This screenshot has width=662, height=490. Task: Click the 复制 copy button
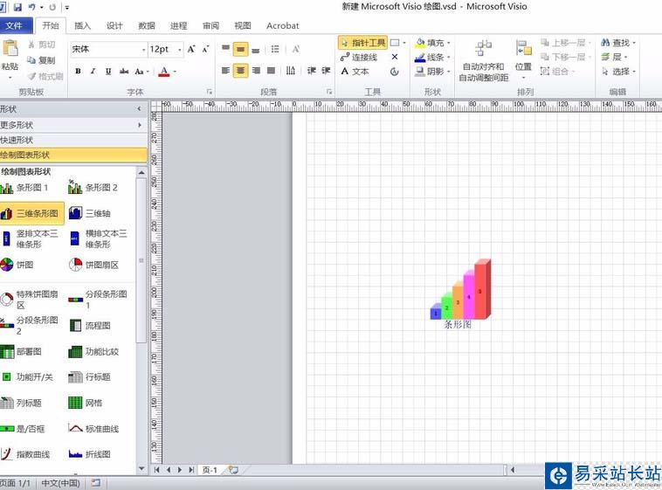(41, 60)
